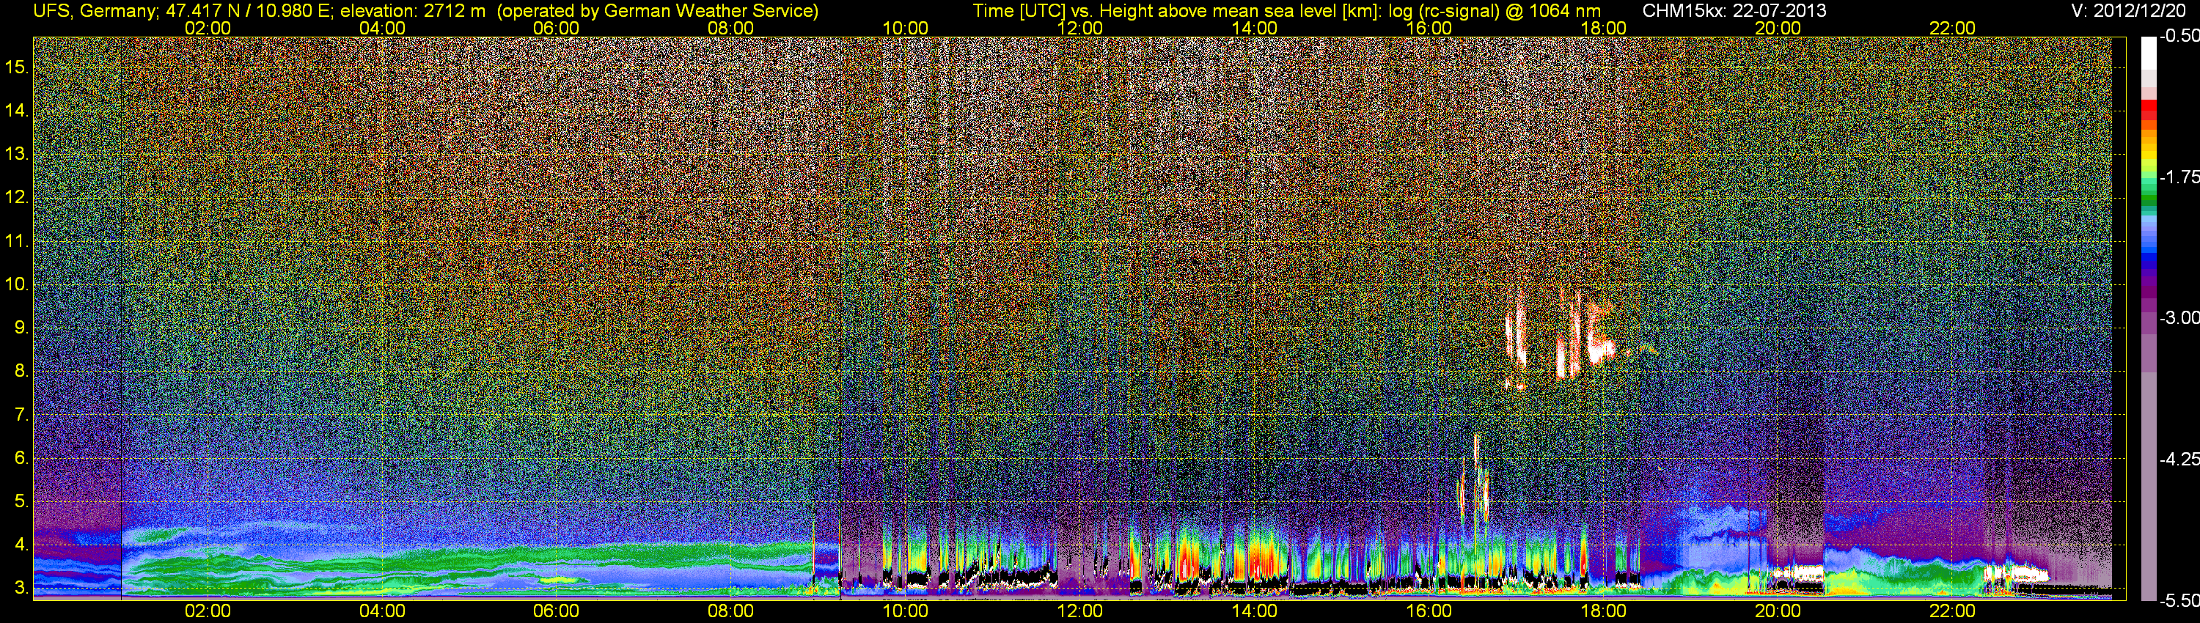2200x623 pixels.
Task: Click the 5 km height axis label
Action: coord(21,501)
